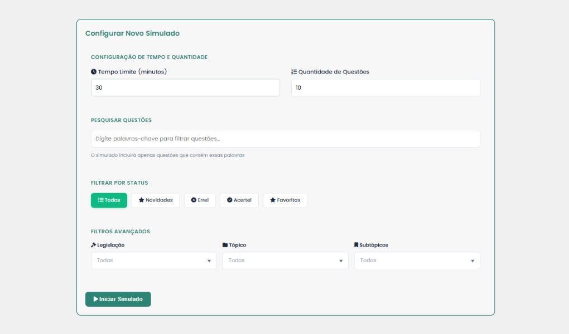This screenshot has height=334, width=569.
Task: Click the Quantidade de Questões input field
Action: coord(385,88)
